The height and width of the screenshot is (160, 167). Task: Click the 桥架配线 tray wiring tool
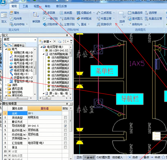click(x=84, y=18)
